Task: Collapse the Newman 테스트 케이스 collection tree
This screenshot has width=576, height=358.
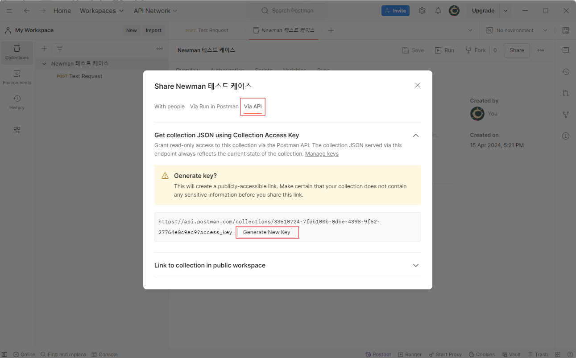Action: pos(44,64)
